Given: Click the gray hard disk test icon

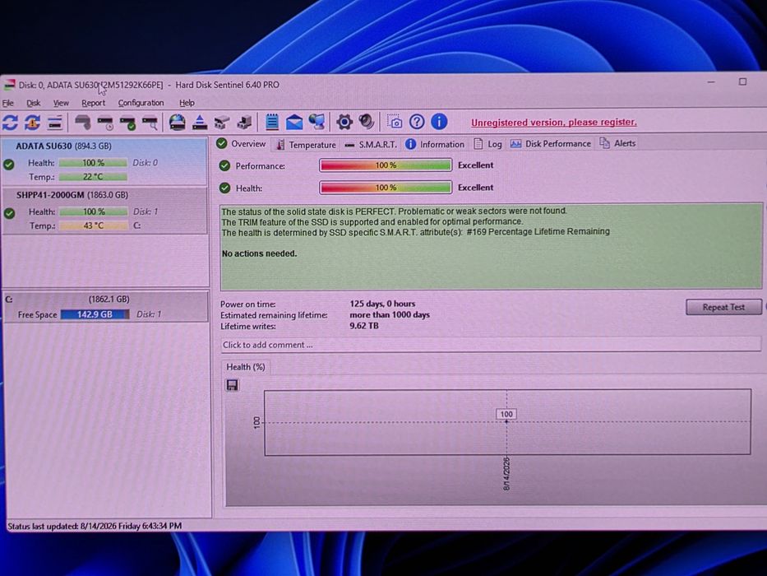Looking at the screenshot, I should tap(83, 122).
